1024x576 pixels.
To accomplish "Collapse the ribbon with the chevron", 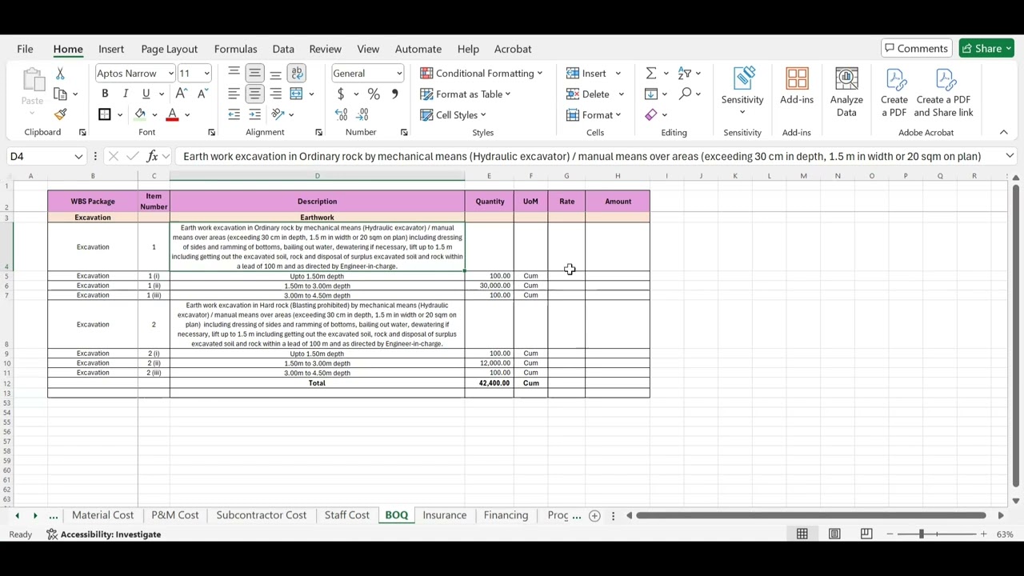I will click(1003, 132).
